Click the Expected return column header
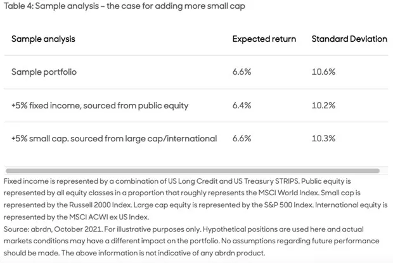 (264, 39)
